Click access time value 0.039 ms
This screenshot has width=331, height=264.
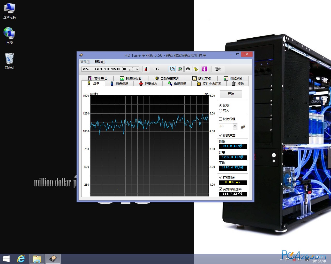click(x=233, y=183)
